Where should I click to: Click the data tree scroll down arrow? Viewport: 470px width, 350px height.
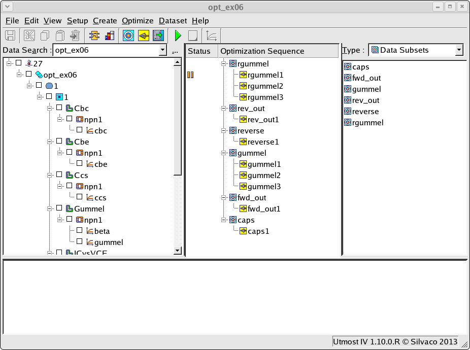pos(178,251)
